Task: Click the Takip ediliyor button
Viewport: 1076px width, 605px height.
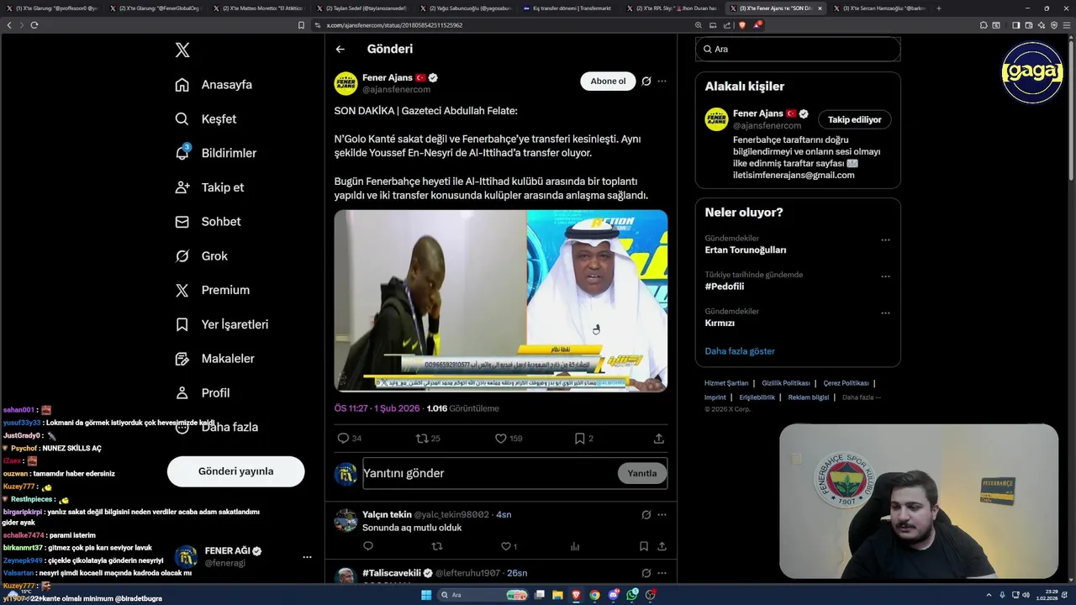Action: [854, 119]
